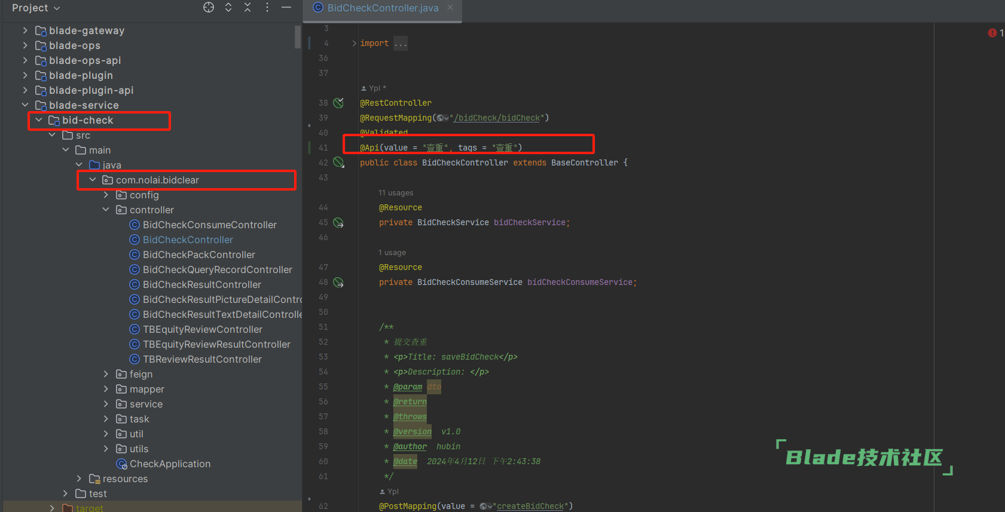Viewport: 1005px width, 512px height.
Task: Select BidCheckController class in tree
Action: pos(188,240)
